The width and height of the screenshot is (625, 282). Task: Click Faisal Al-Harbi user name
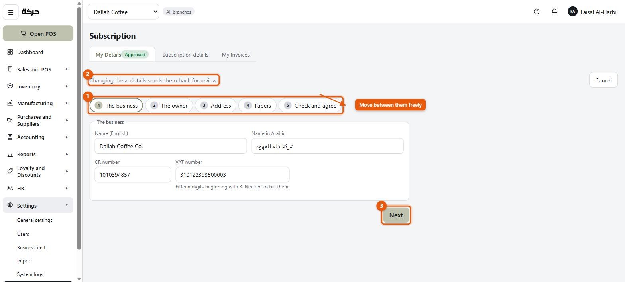(x=598, y=12)
